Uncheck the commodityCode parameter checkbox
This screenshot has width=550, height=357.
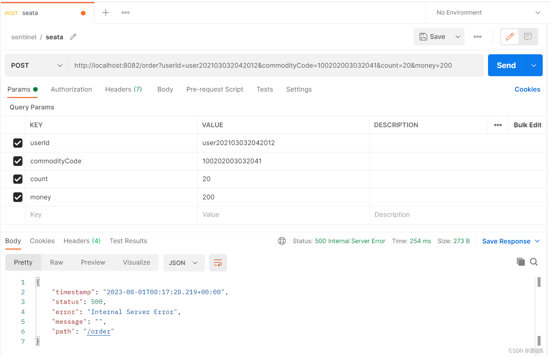click(18, 161)
